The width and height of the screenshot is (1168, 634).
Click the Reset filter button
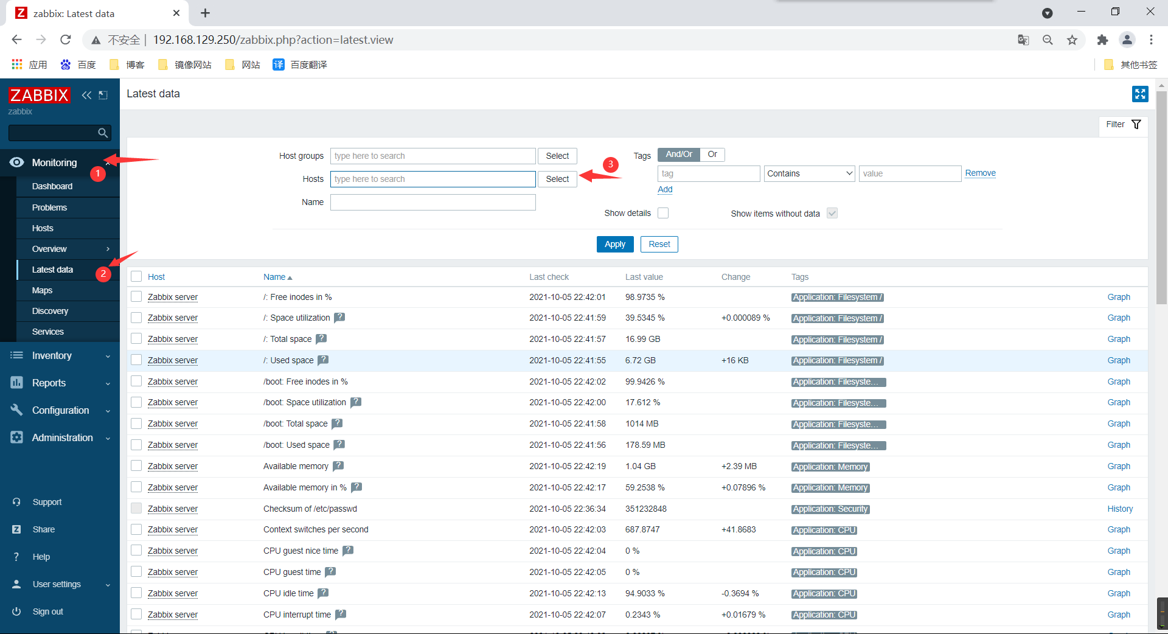coord(659,244)
